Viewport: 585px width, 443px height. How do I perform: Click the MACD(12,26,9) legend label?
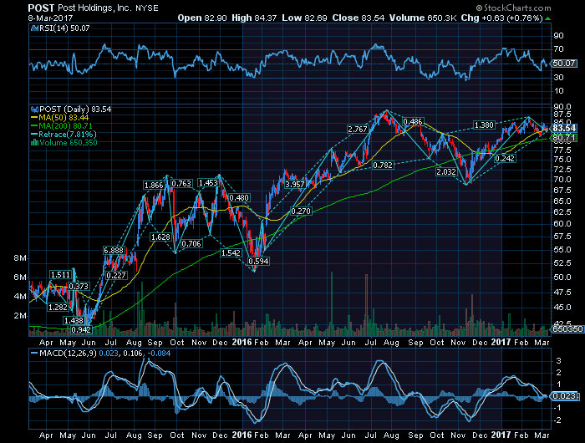pos(69,353)
